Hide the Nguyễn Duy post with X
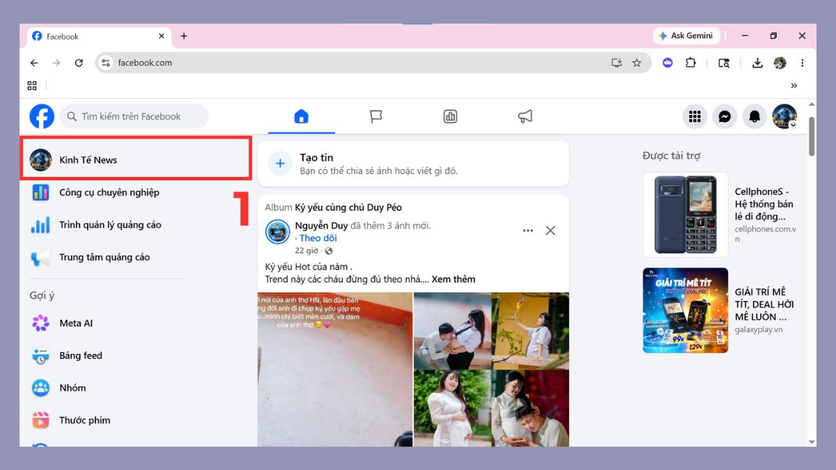836x470 pixels. coord(550,230)
